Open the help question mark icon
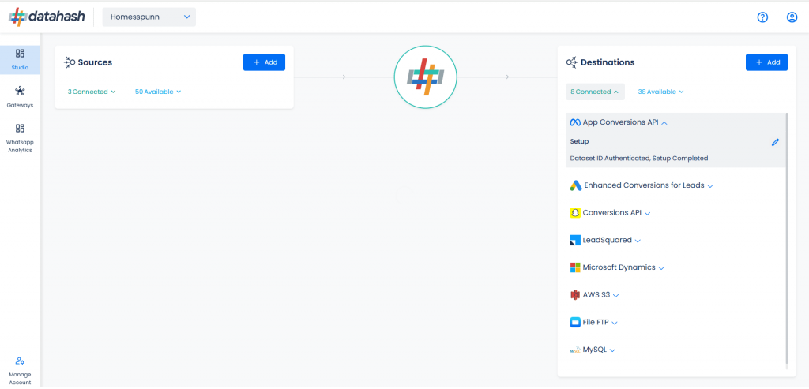Screen dimensions: 809x389 point(762,17)
